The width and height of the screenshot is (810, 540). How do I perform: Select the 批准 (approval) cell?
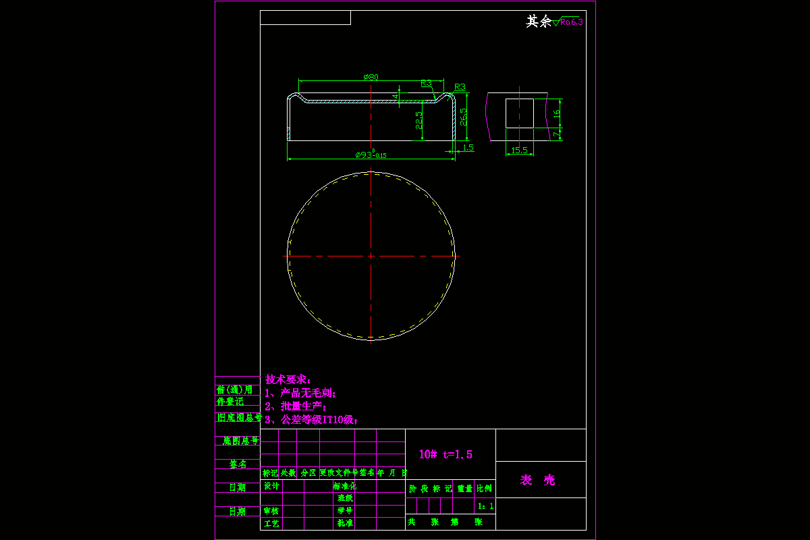pyautogui.click(x=344, y=522)
